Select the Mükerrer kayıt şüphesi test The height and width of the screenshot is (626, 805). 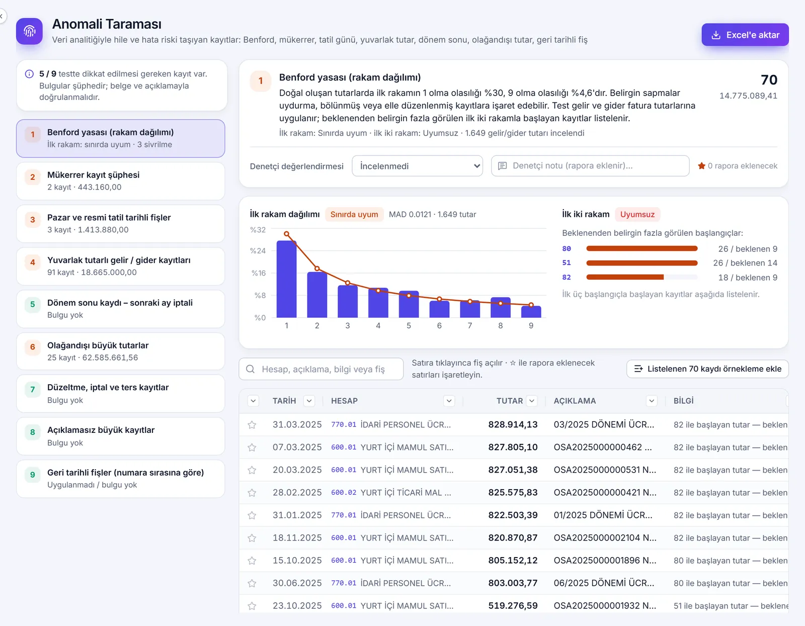(x=121, y=181)
